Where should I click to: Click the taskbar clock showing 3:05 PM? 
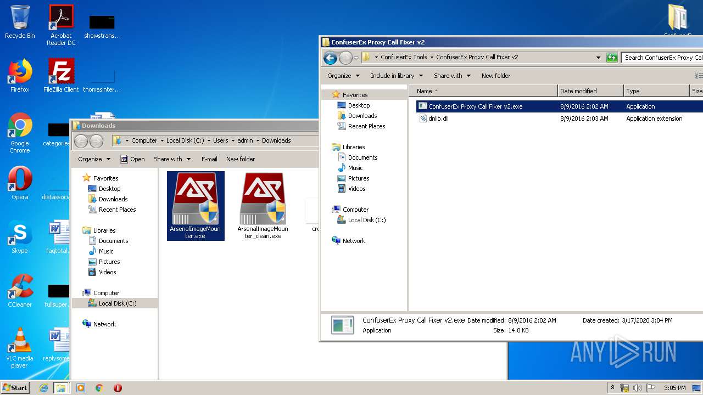point(674,388)
